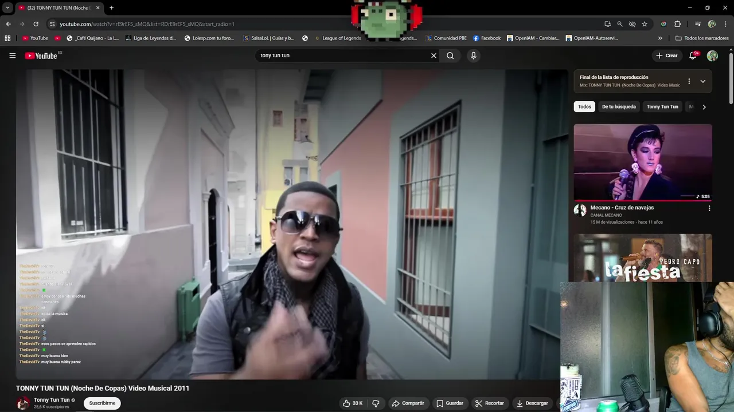Screen dimensions: 734x412
Task: Open the site information icon in address bar
Action: pyautogui.click(x=52, y=24)
